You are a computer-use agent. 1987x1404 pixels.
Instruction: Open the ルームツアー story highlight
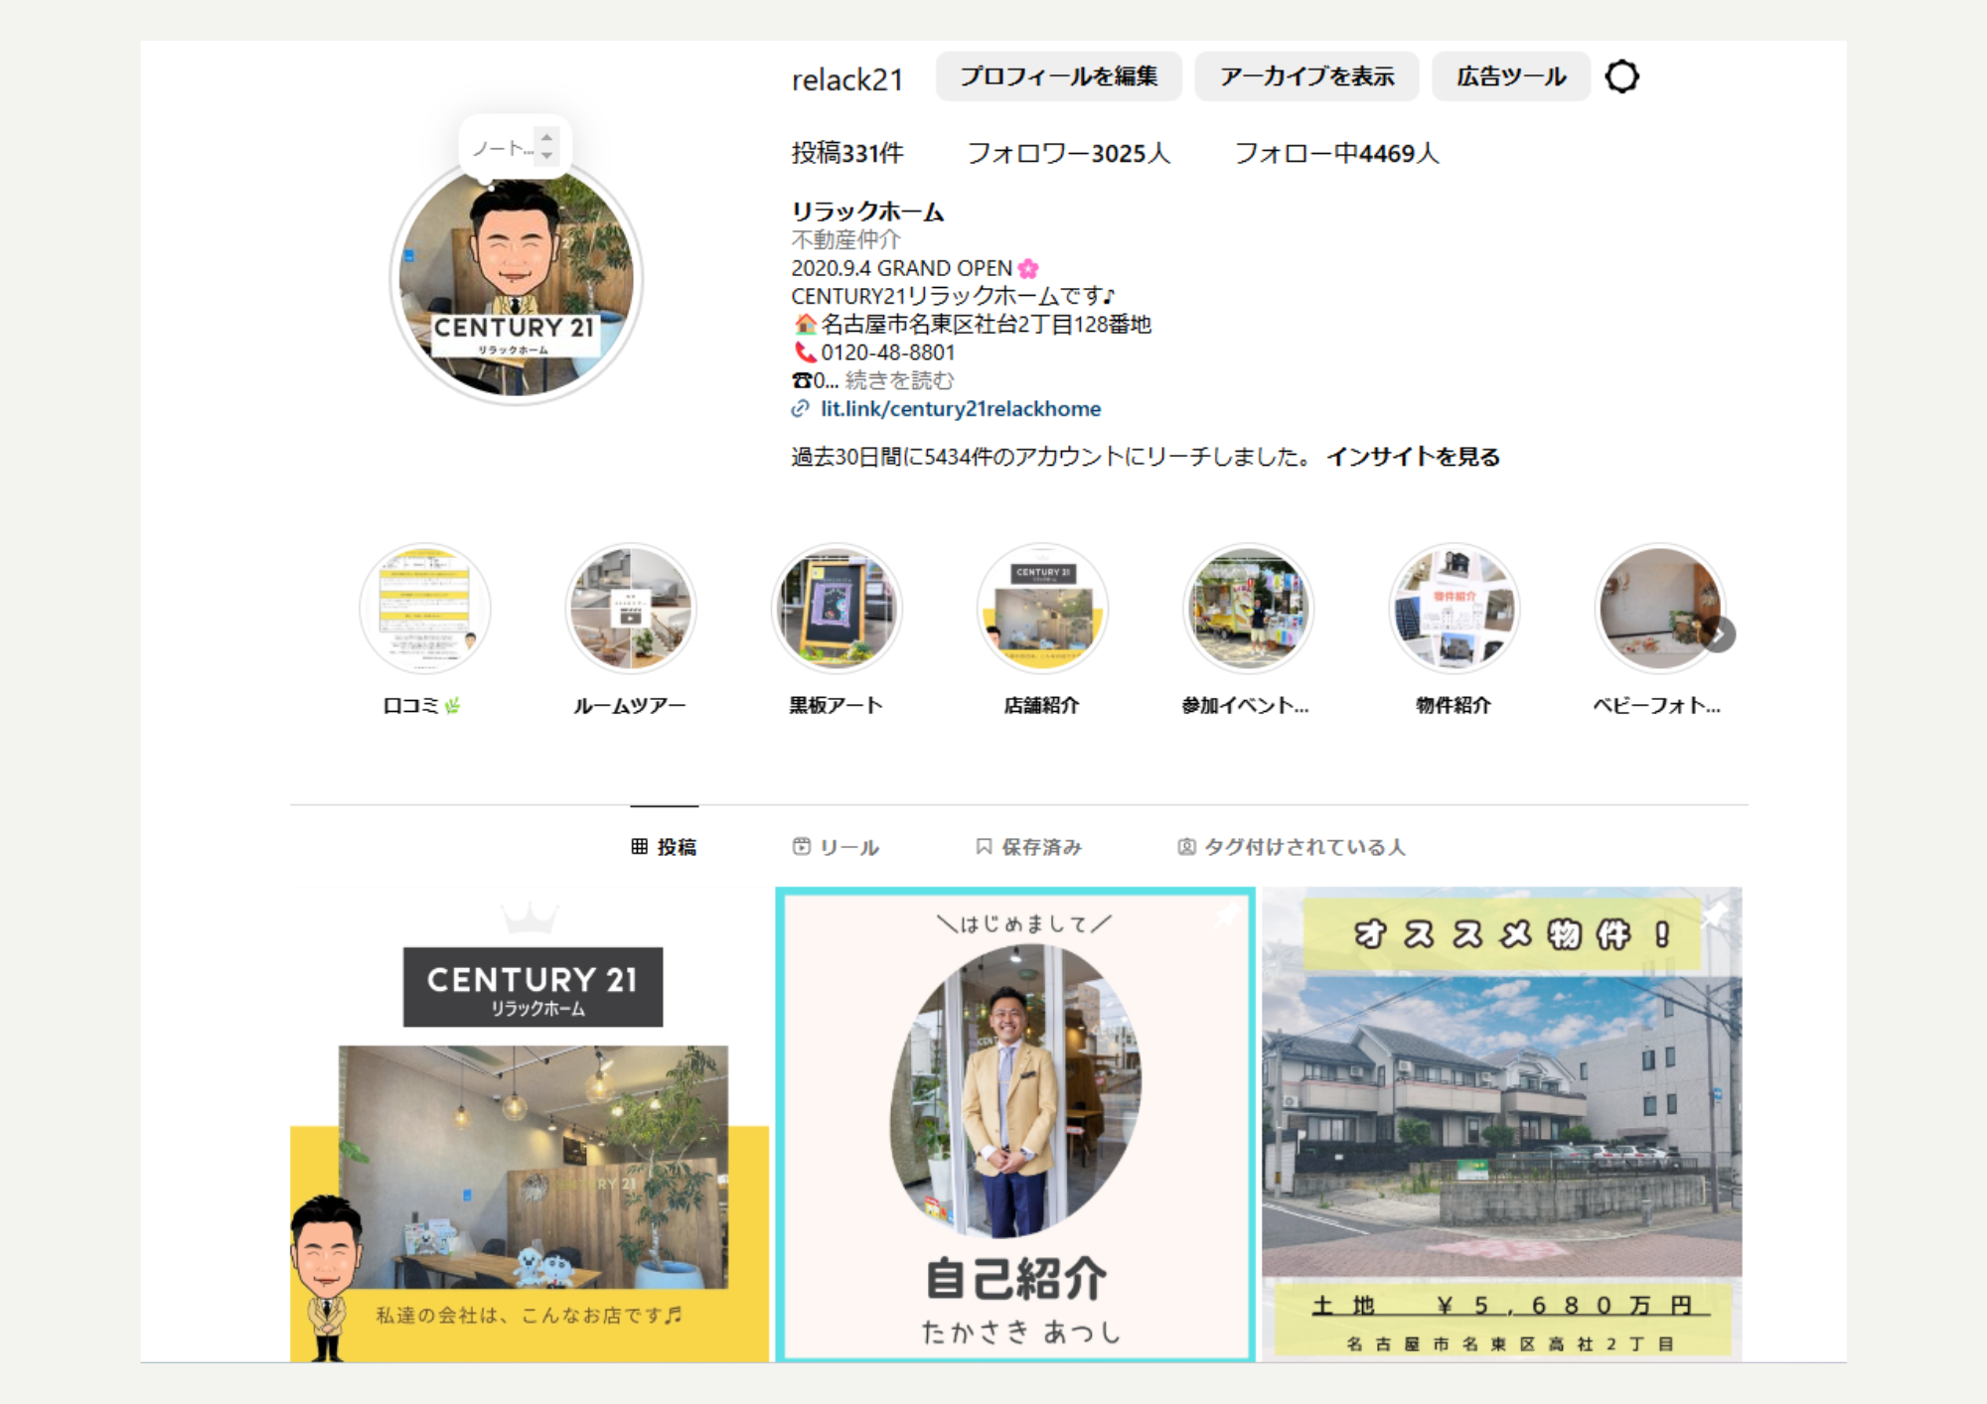[x=630, y=609]
